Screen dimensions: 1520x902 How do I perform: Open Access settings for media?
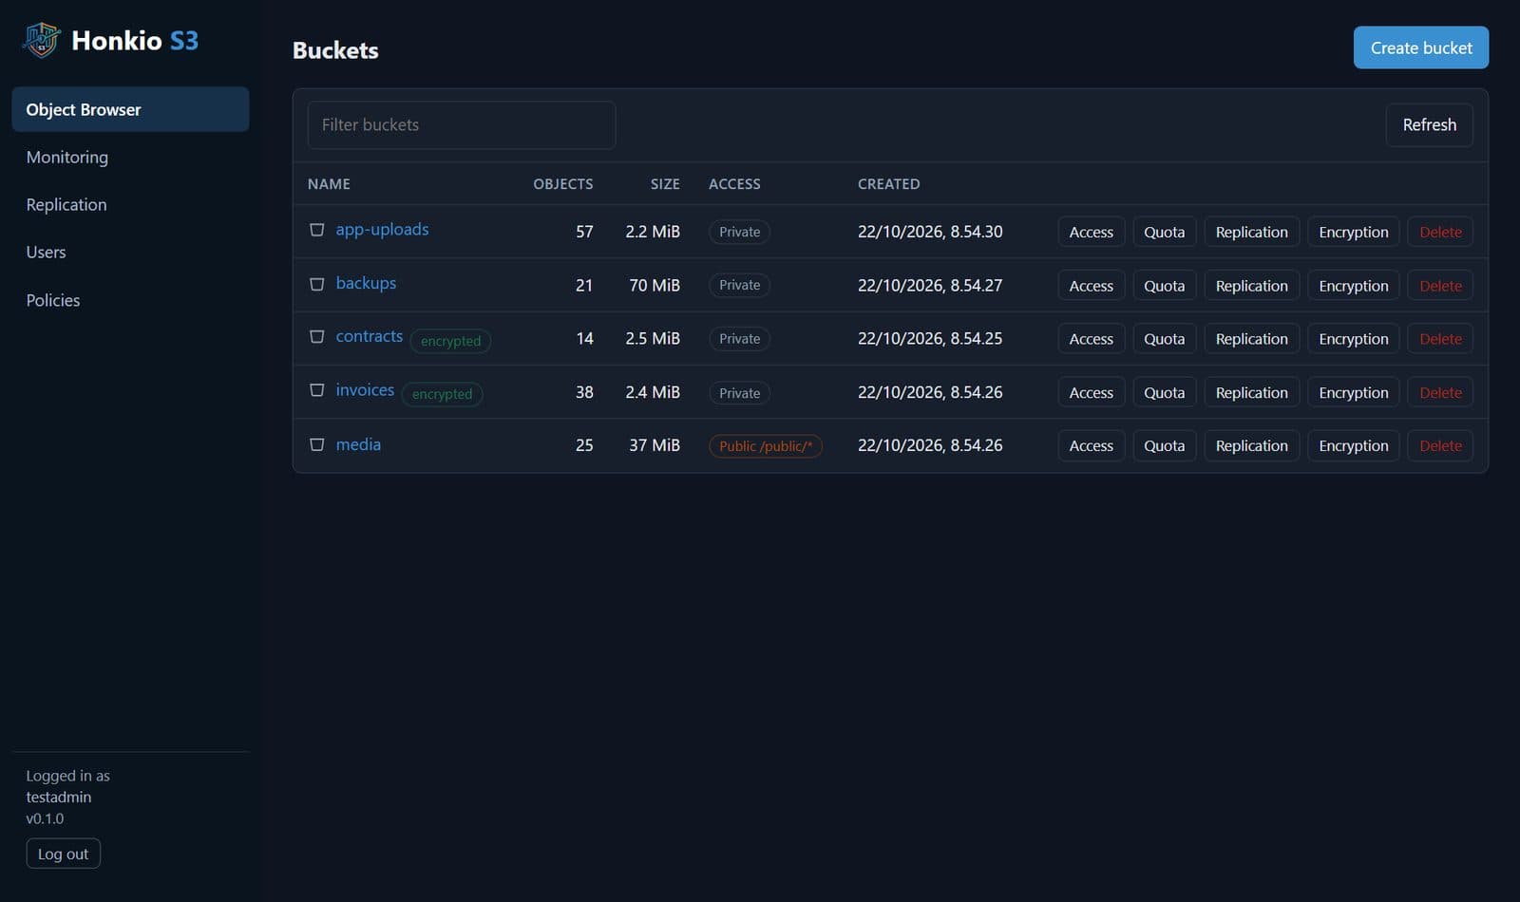point(1092,445)
